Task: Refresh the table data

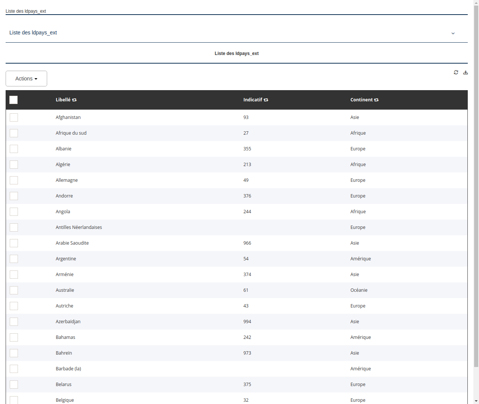Action: (456, 72)
